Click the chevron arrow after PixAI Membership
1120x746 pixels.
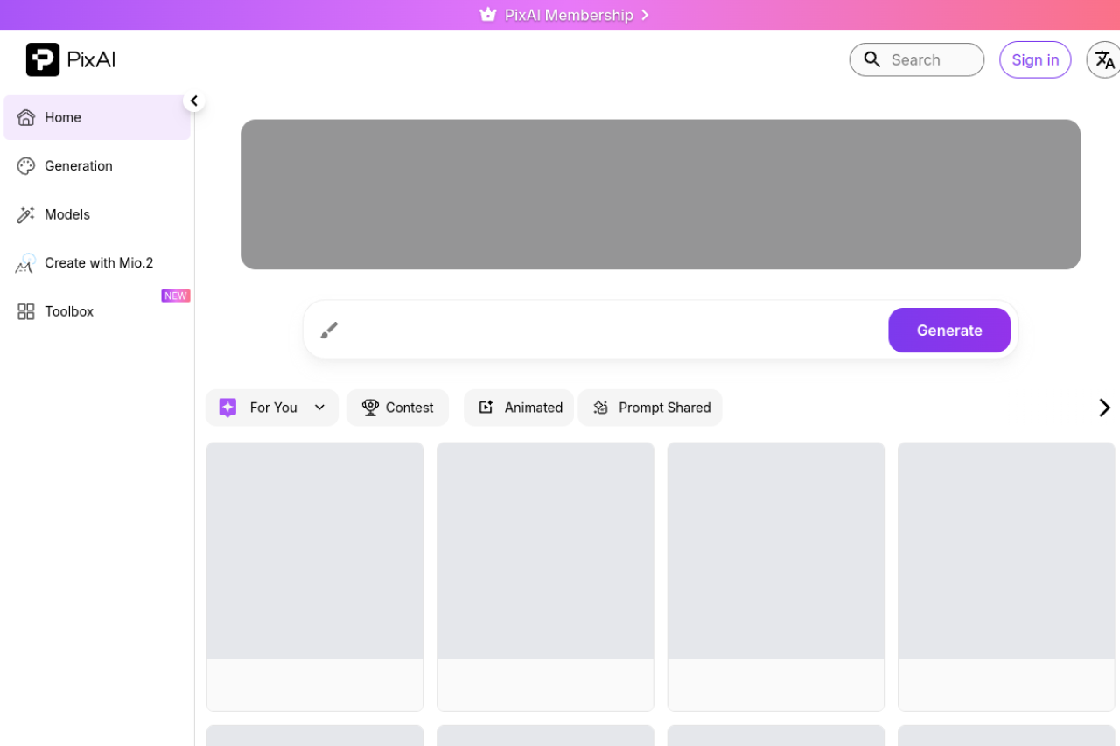(x=645, y=15)
